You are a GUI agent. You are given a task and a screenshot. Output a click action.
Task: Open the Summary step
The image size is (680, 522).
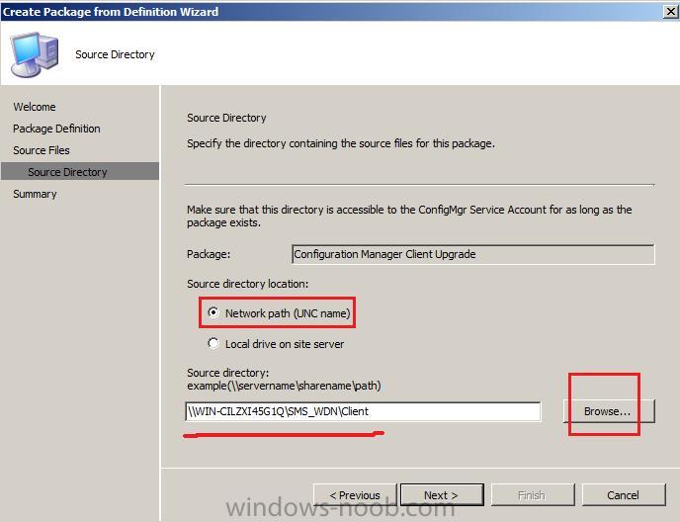coord(35,194)
